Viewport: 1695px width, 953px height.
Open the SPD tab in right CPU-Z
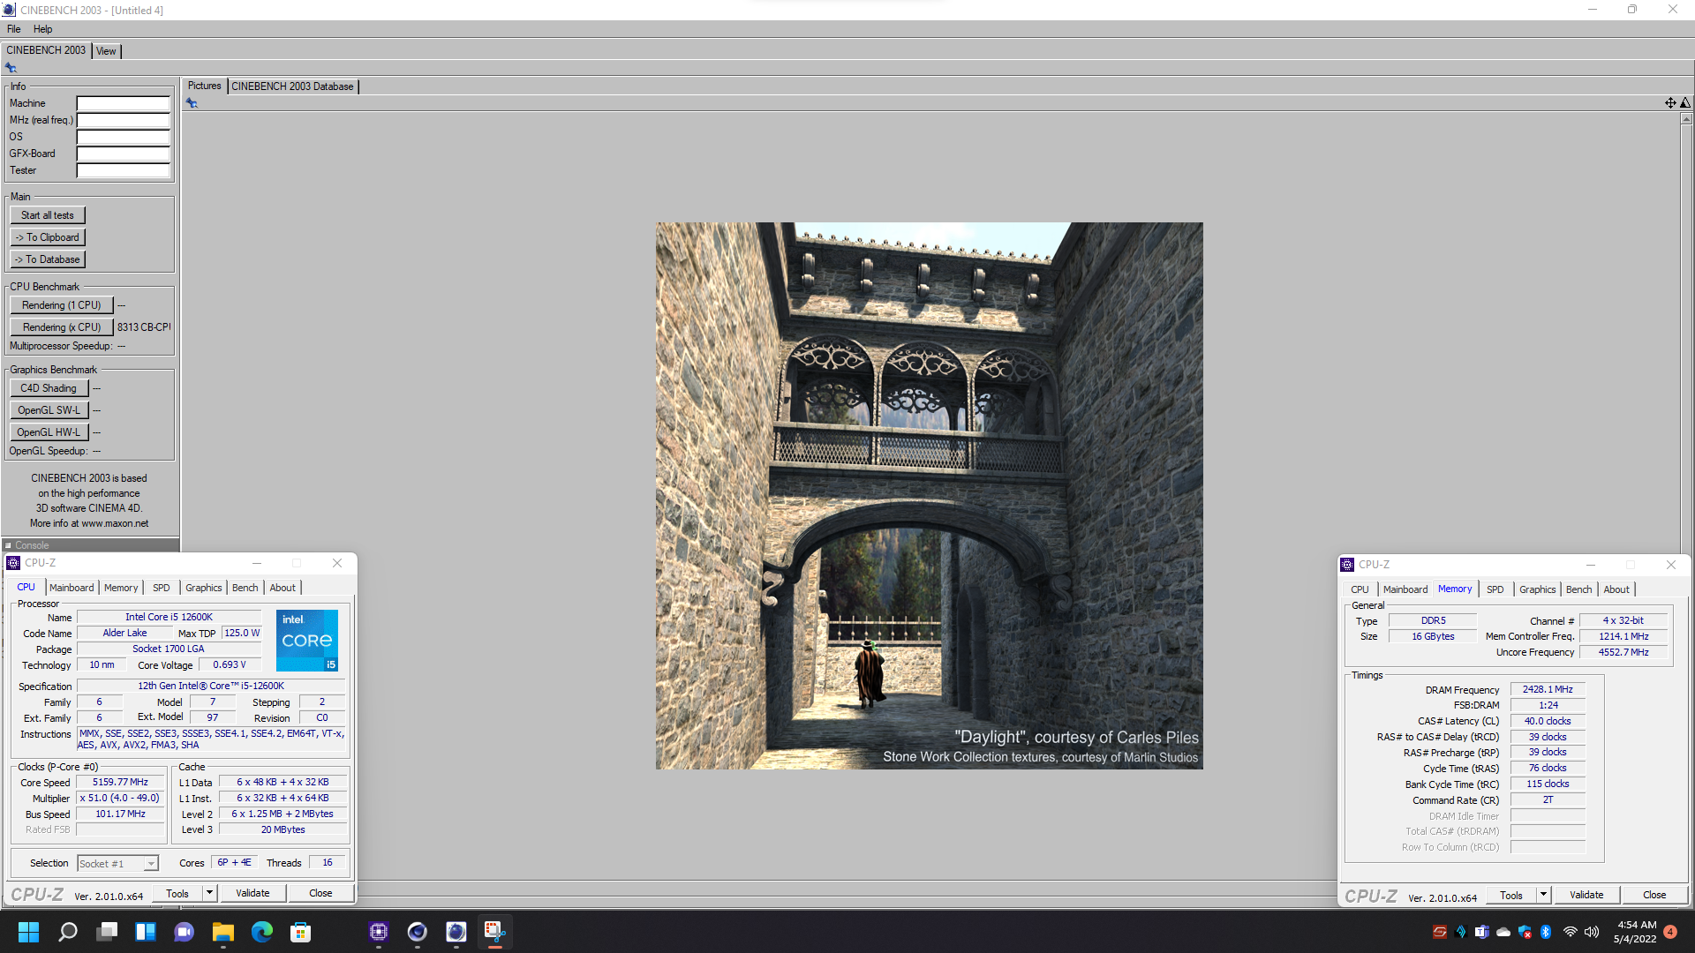[1495, 589]
